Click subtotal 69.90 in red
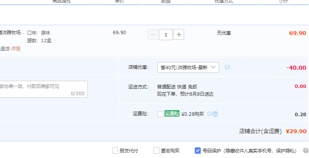 (x=297, y=33)
